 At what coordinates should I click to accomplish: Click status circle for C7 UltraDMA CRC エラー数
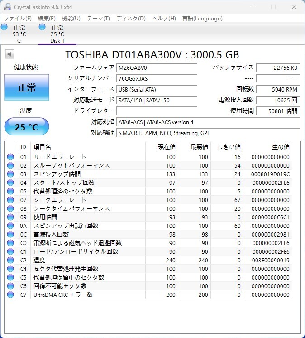(10, 295)
